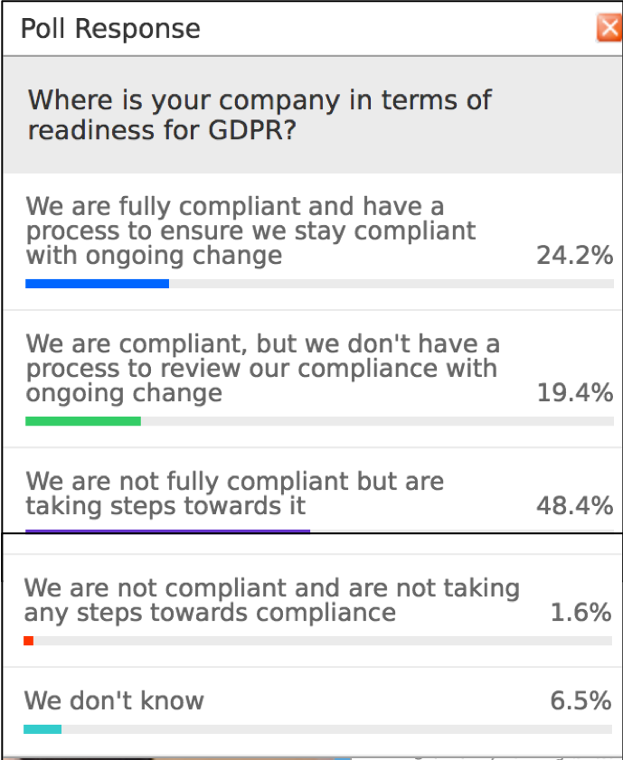The height and width of the screenshot is (760, 623).
Task: Select the 24.2% result value
Action: [574, 255]
